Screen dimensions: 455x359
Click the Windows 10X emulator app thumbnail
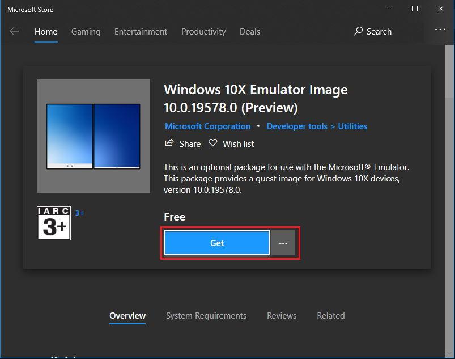(x=93, y=136)
